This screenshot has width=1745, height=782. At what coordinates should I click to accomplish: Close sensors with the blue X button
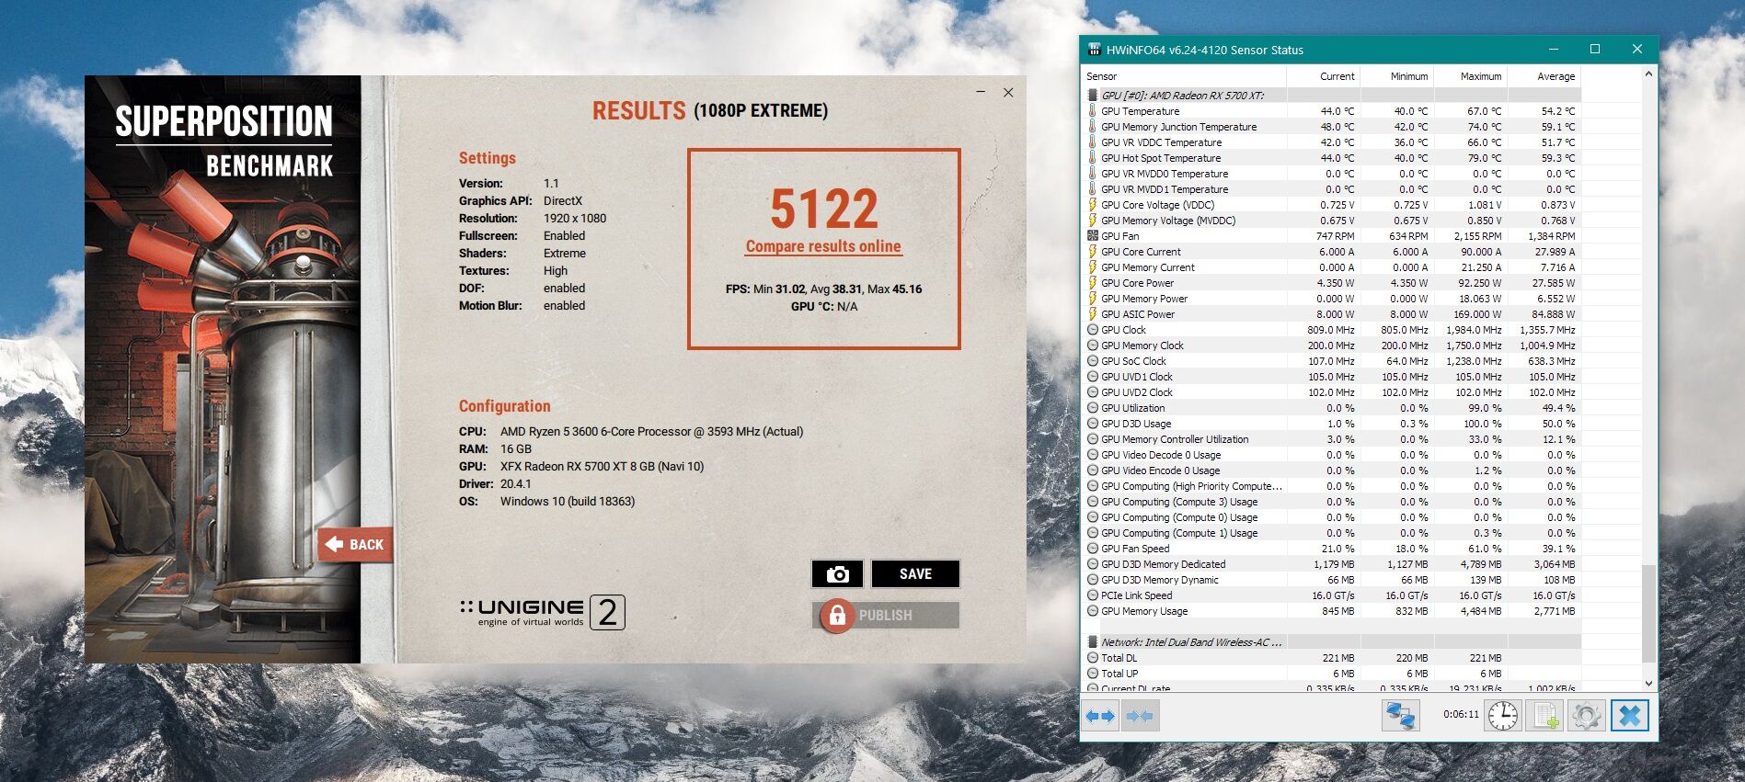[1629, 716]
